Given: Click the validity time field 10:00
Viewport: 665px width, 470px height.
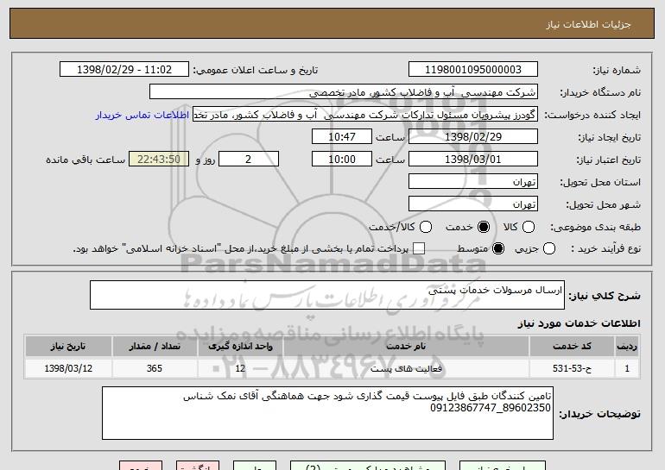Looking at the screenshot, I should tap(342, 160).
